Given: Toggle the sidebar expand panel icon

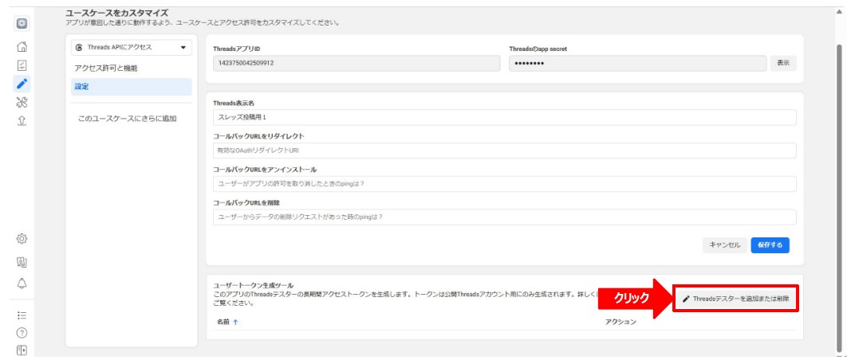Looking at the screenshot, I should pos(22,350).
